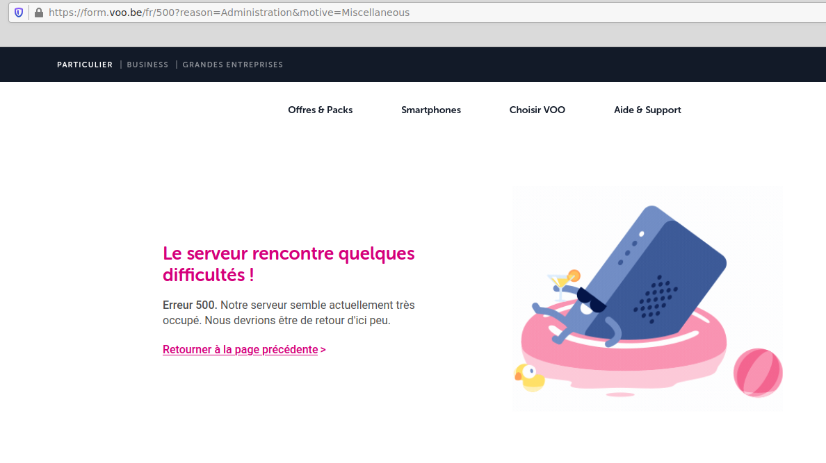Click the arrow after the return link
The width and height of the screenshot is (826, 463).
[x=323, y=350]
